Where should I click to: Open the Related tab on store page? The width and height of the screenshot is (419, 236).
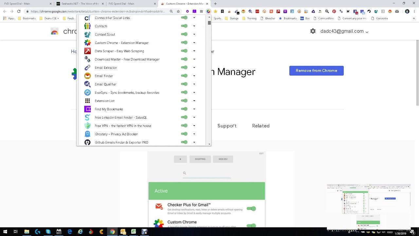tap(261, 126)
